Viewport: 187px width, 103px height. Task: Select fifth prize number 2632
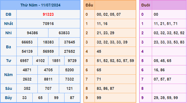27,79
